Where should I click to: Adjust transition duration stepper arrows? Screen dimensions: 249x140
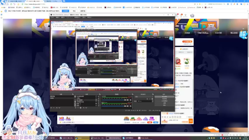[153, 101]
